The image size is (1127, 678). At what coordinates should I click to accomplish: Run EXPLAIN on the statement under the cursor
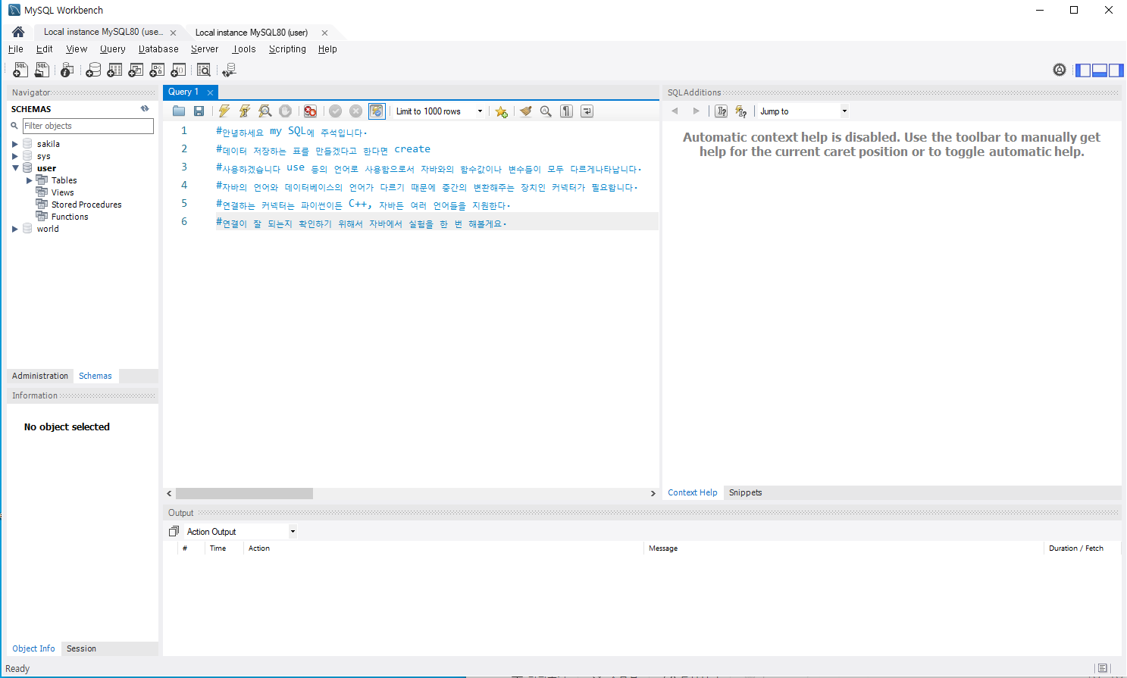(265, 111)
